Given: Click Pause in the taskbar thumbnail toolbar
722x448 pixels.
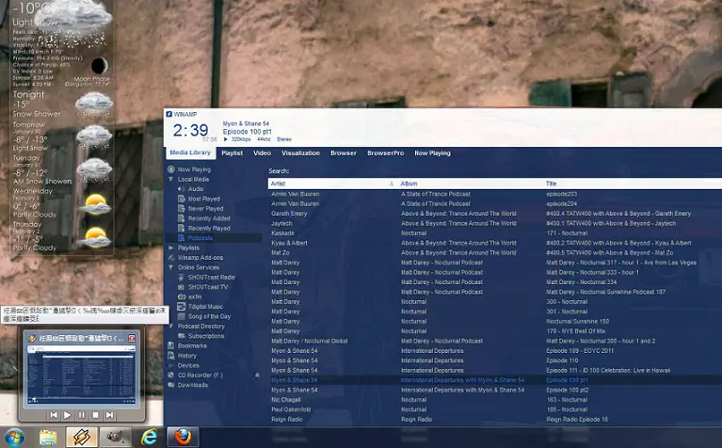Looking at the screenshot, I should [82, 415].
